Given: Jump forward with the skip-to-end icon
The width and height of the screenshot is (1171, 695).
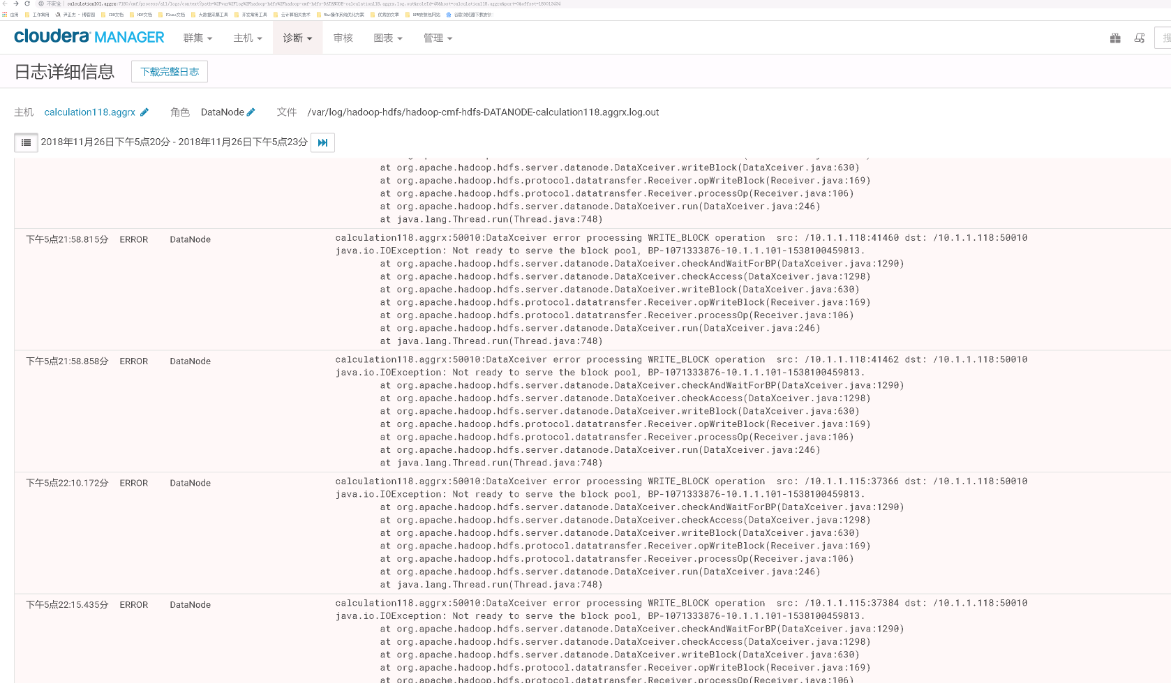Looking at the screenshot, I should click(x=322, y=142).
